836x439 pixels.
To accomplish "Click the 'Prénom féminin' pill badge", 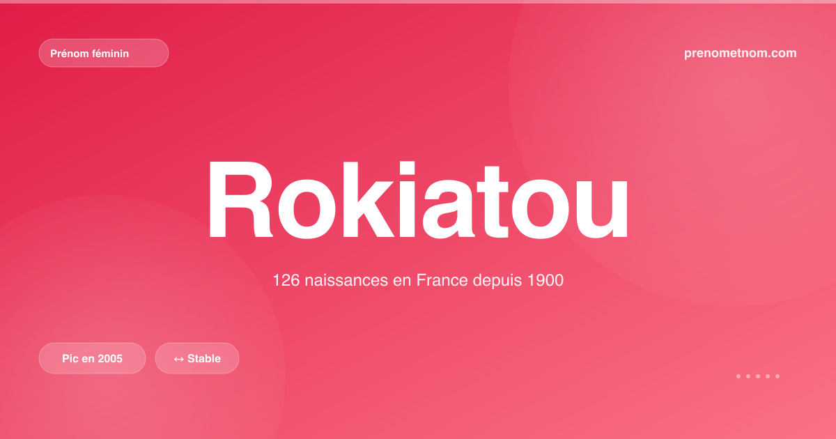I will (104, 53).
